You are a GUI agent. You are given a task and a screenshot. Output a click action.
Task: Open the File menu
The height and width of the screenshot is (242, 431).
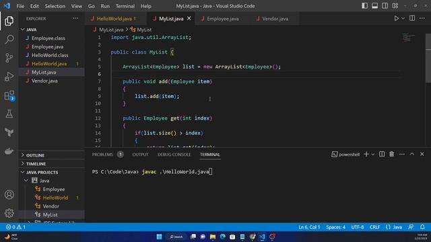[20, 6]
